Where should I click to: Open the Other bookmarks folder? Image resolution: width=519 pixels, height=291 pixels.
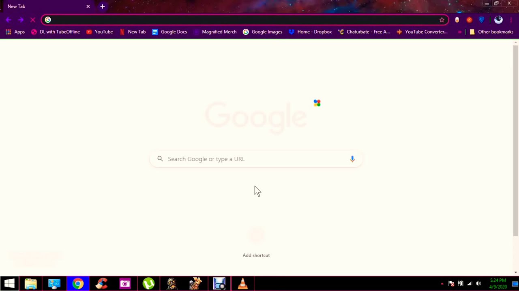(491, 32)
